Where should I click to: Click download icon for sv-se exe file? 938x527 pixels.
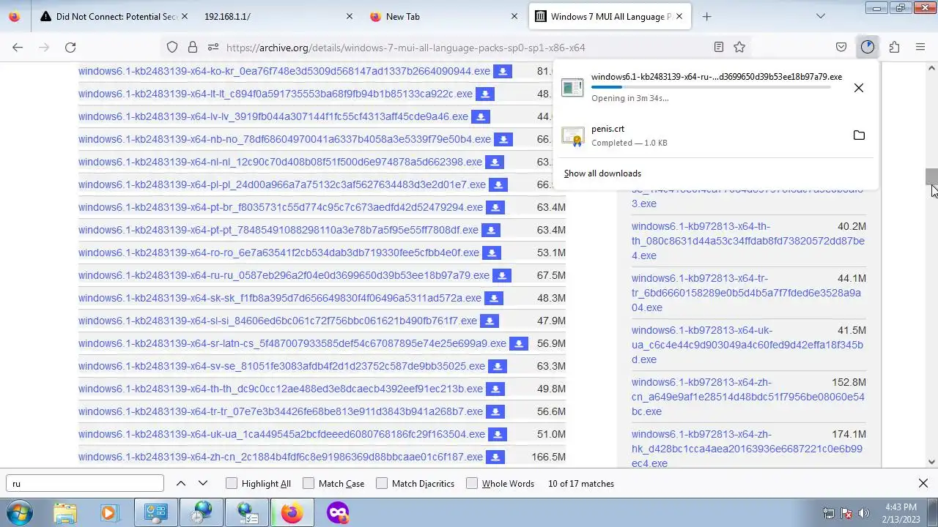[497, 367]
